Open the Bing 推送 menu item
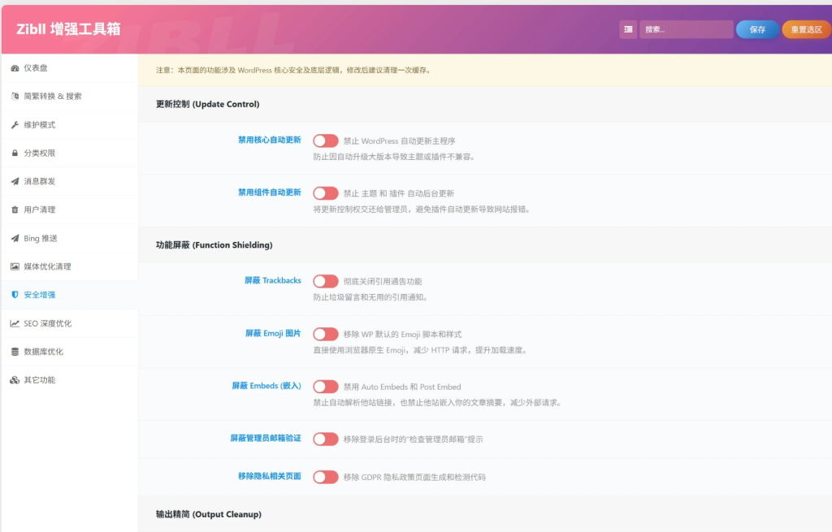This screenshot has width=832, height=532. tap(70, 238)
